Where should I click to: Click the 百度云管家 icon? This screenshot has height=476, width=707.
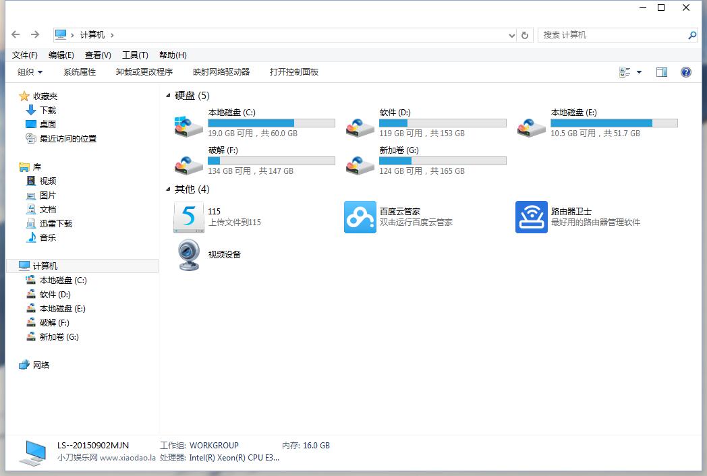pos(360,217)
